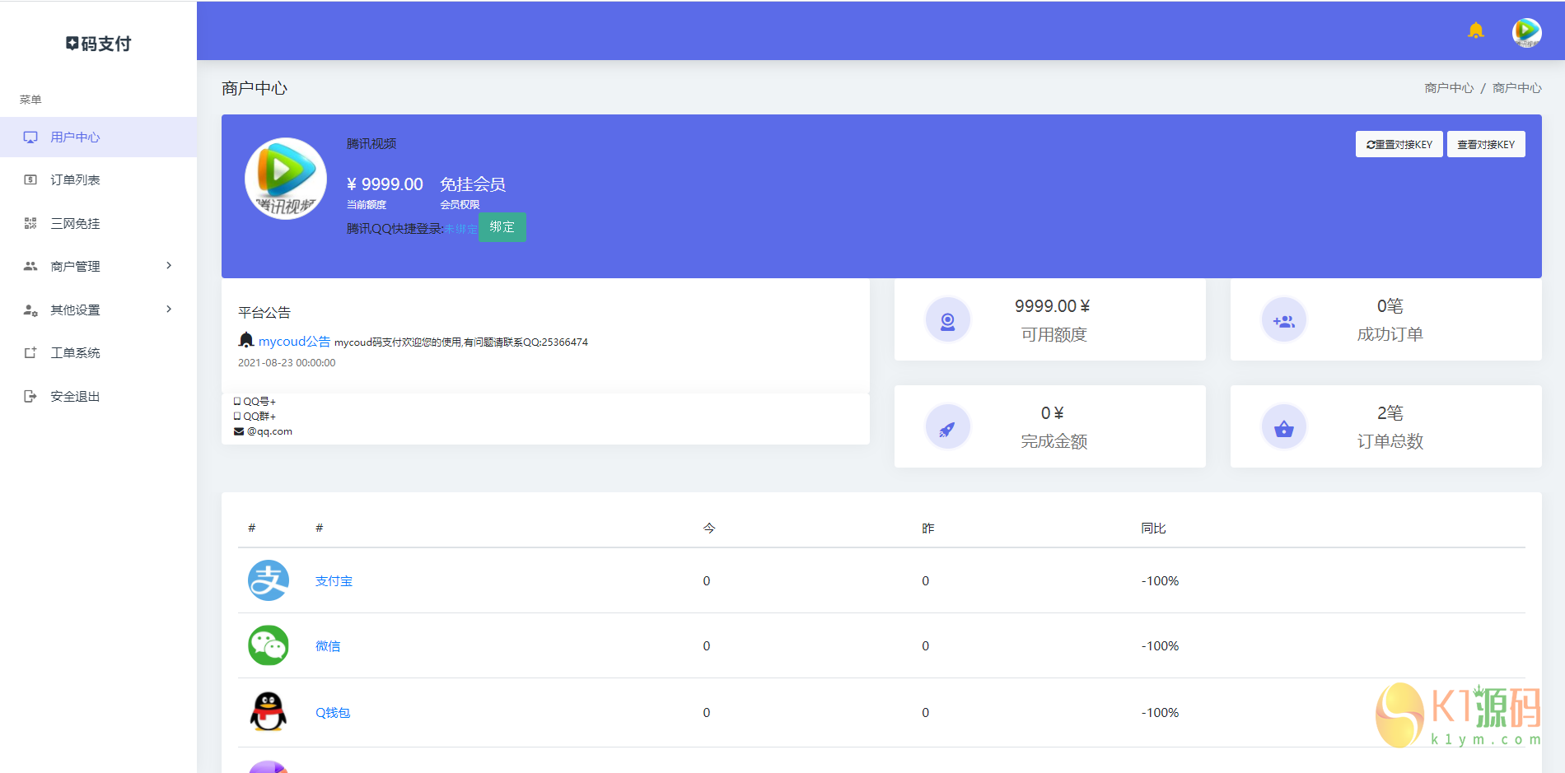Click the large 腾讯视频 profile picture
Viewport: 1565px width, 773px height.
286,179
